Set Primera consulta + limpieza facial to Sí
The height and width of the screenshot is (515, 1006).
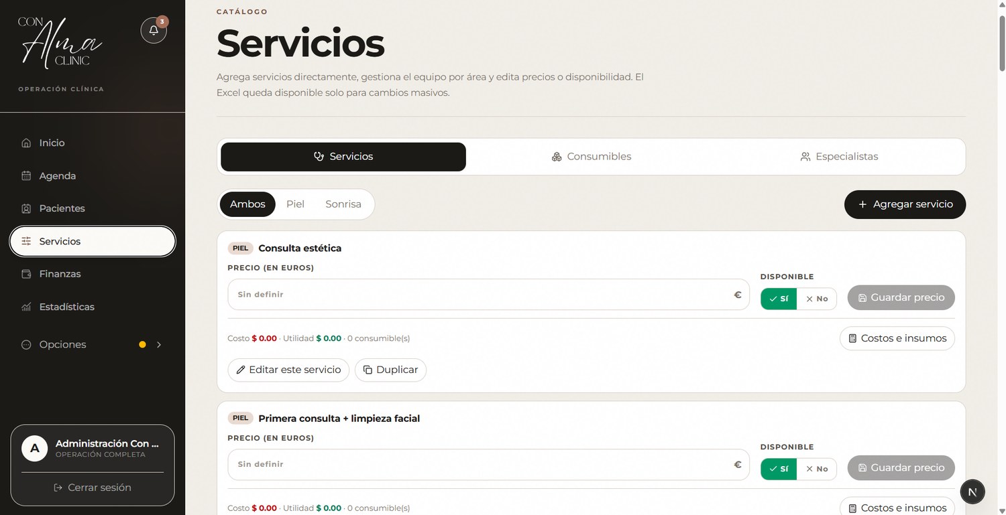(x=779, y=469)
